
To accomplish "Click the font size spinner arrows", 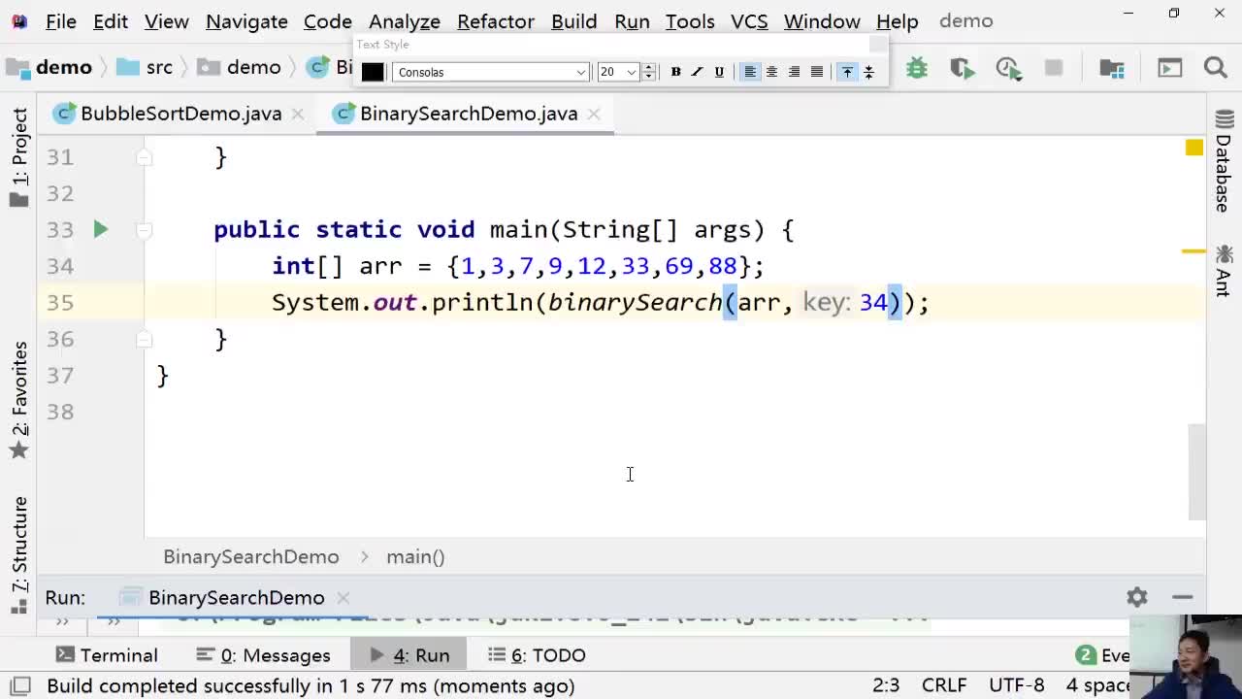I will click(649, 72).
